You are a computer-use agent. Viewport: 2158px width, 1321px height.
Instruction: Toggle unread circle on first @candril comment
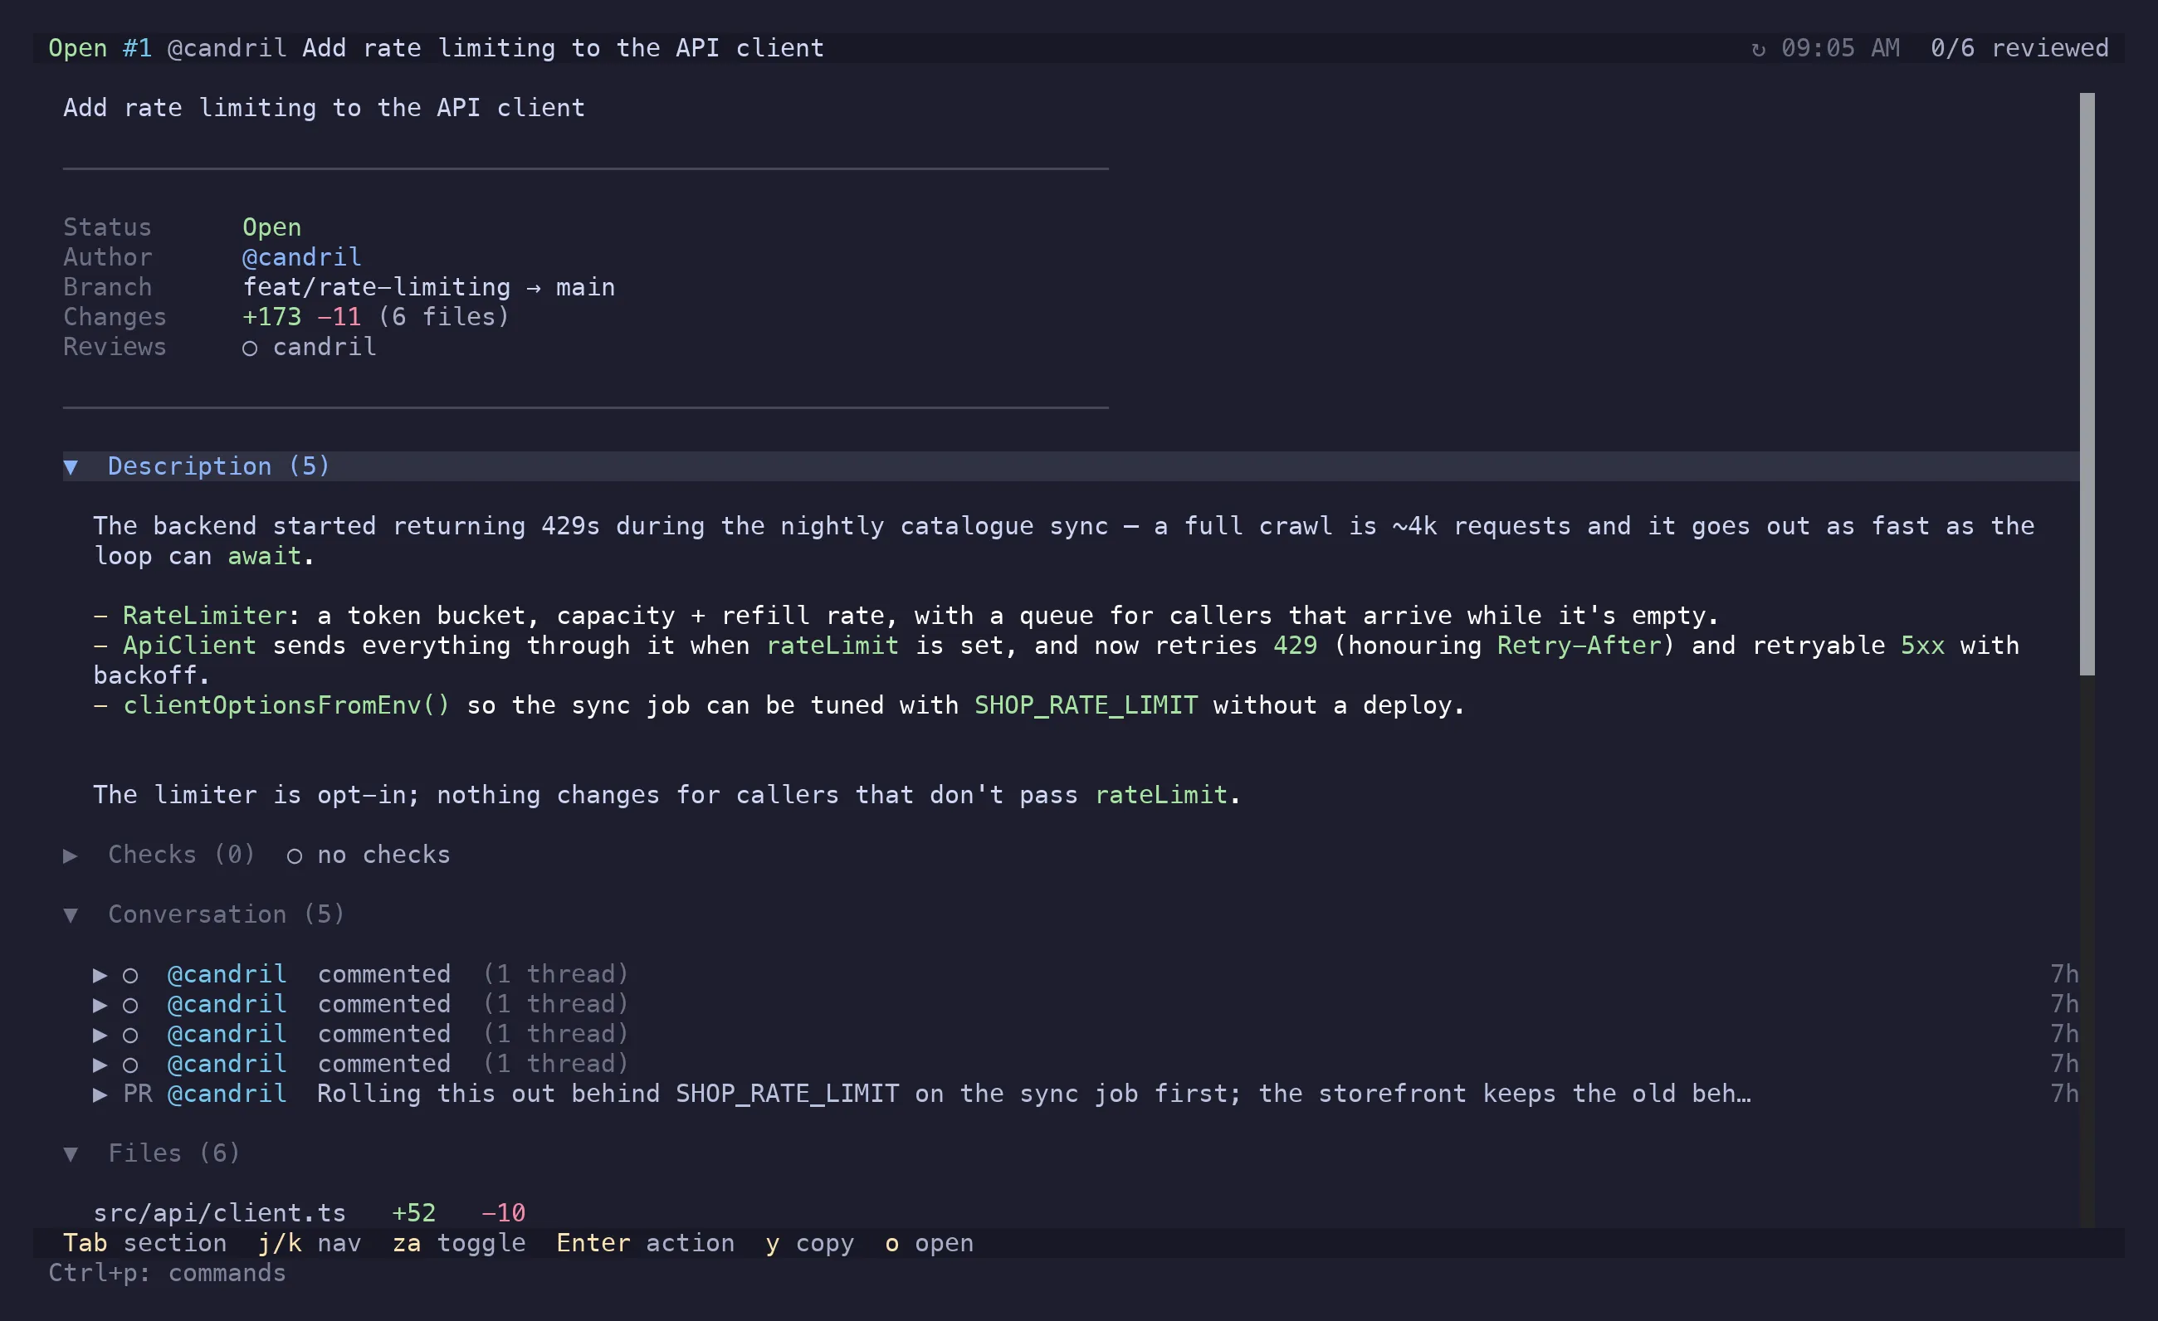130,975
